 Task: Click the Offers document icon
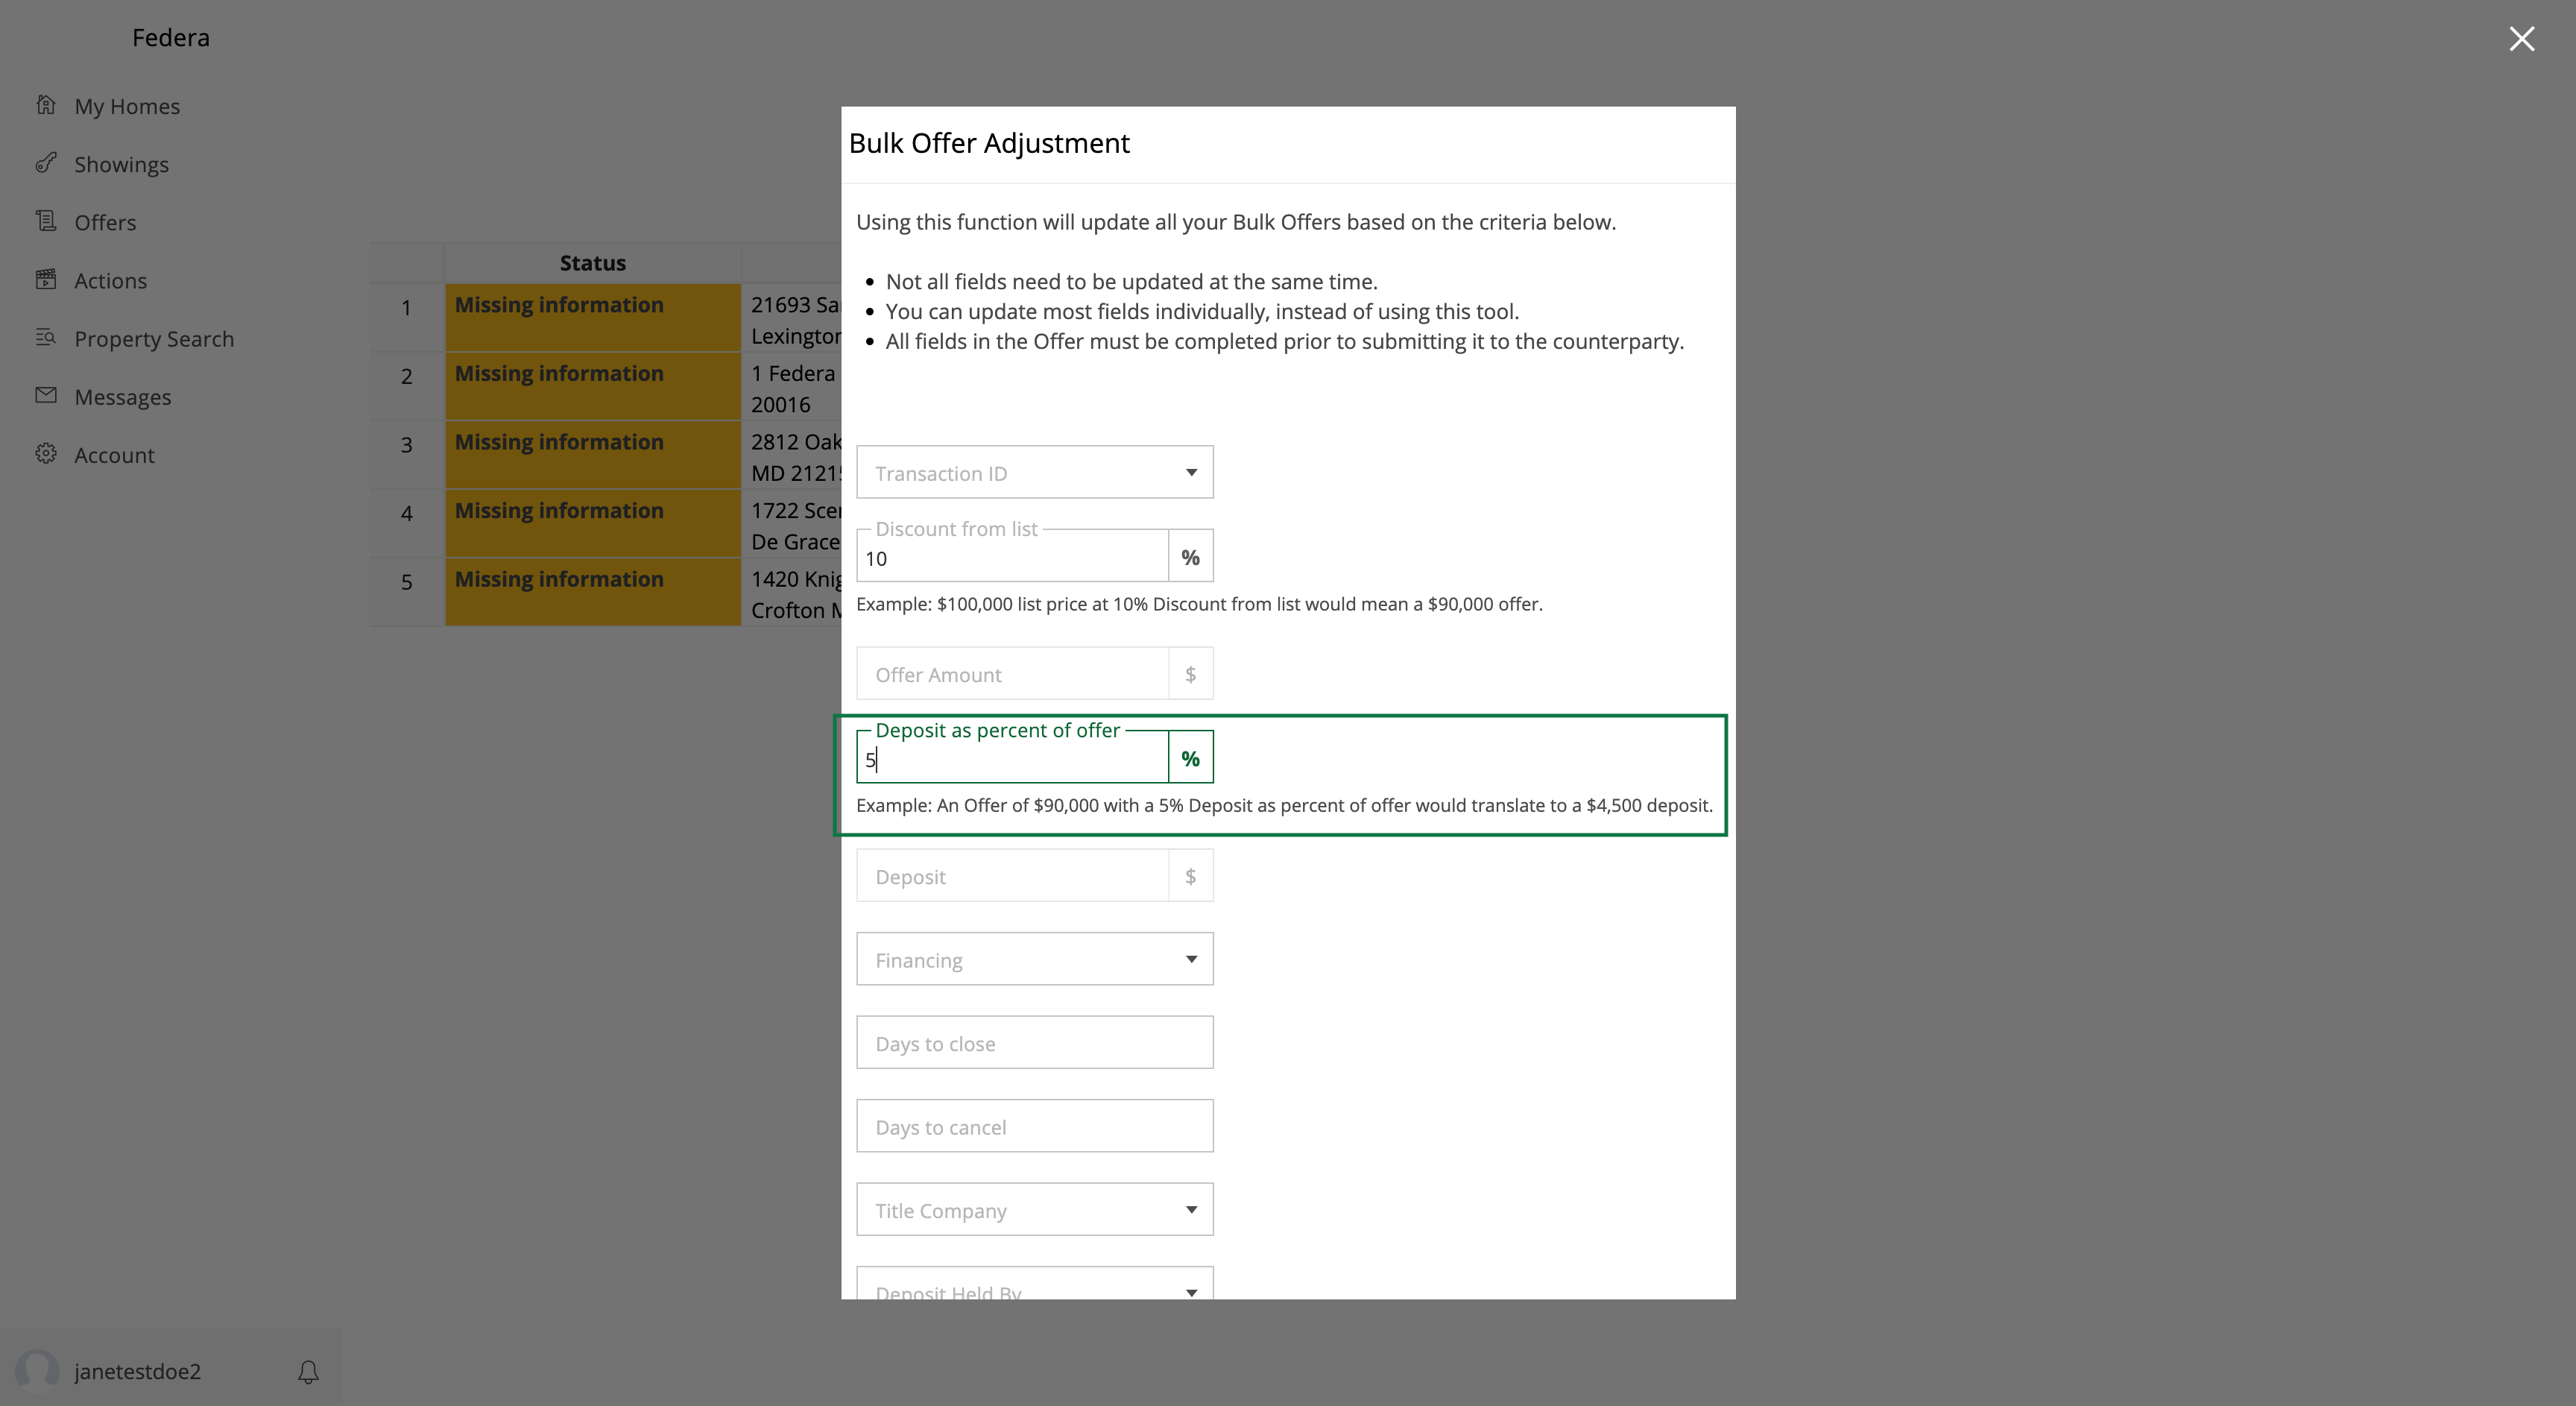click(46, 221)
